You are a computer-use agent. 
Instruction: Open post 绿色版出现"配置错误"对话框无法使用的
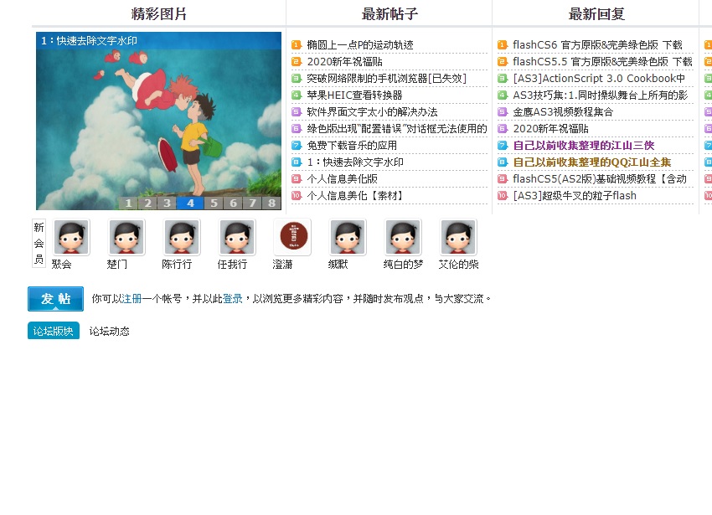[397, 129]
